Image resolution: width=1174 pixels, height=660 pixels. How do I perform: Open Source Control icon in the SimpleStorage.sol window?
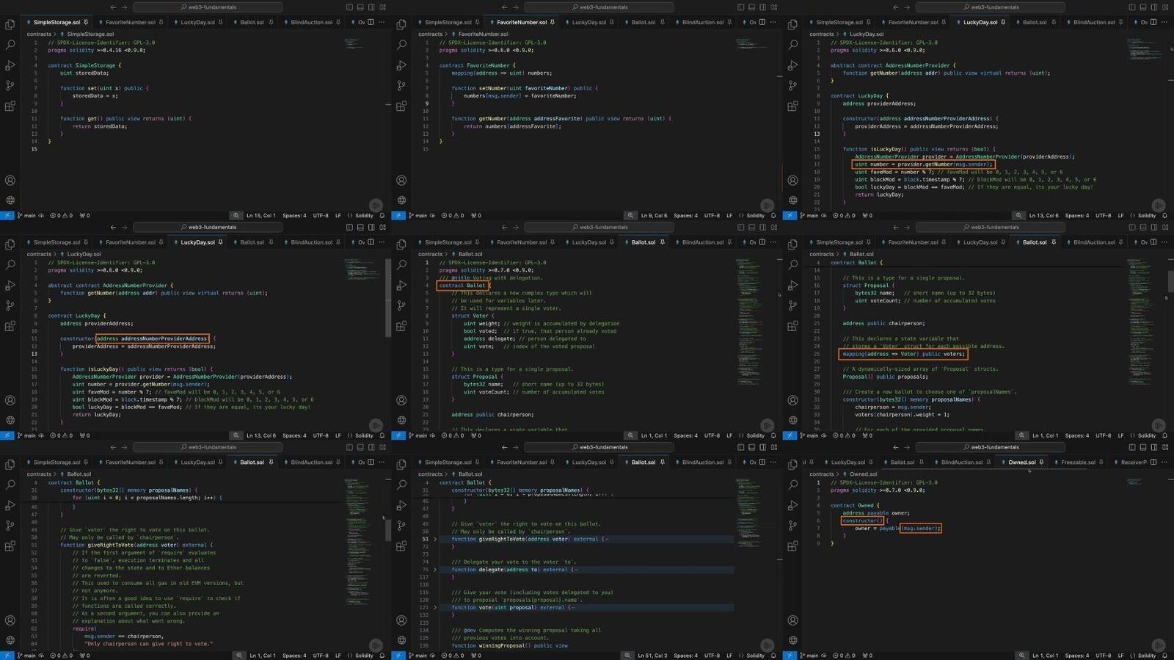(10, 86)
